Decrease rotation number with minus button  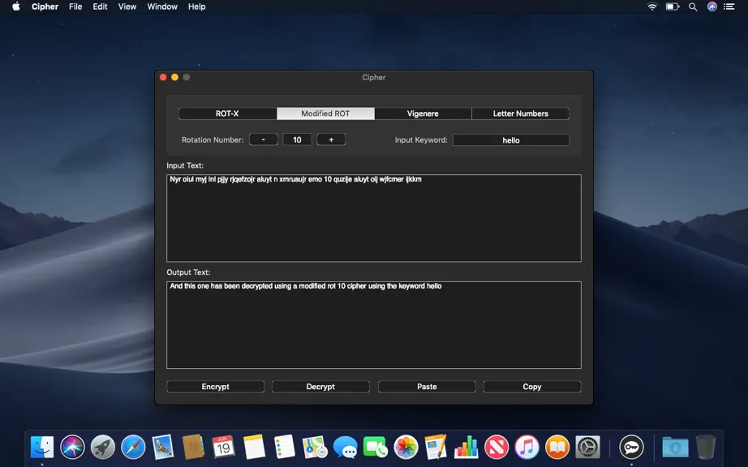click(264, 139)
